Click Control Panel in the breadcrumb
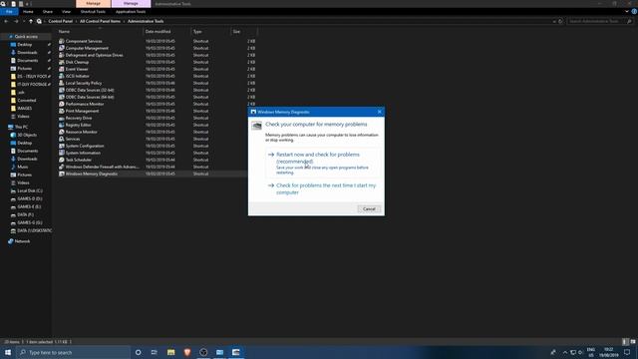Image resolution: width=638 pixels, height=359 pixels. (60, 21)
